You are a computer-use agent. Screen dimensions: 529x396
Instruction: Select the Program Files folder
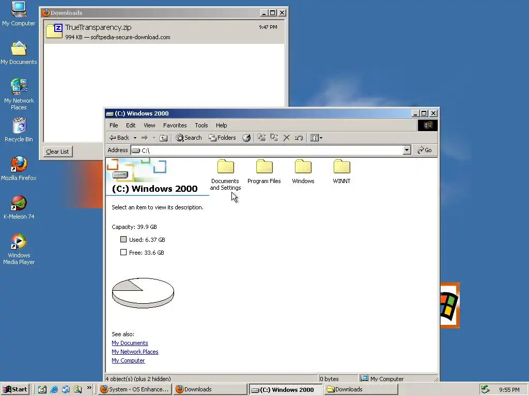(x=264, y=171)
